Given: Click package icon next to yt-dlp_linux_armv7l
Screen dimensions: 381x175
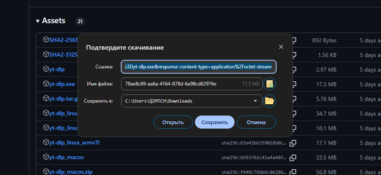Looking at the screenshot, I should (x=46, y=142).
